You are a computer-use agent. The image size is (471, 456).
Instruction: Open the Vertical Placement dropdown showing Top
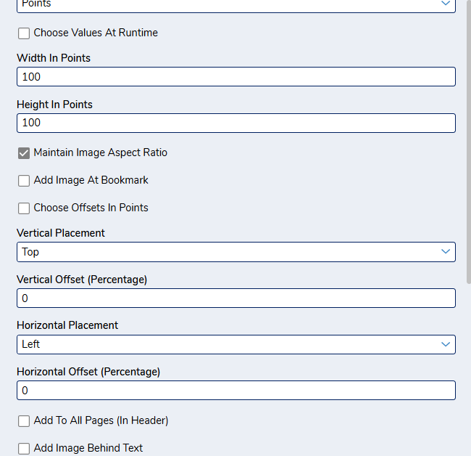236,252
